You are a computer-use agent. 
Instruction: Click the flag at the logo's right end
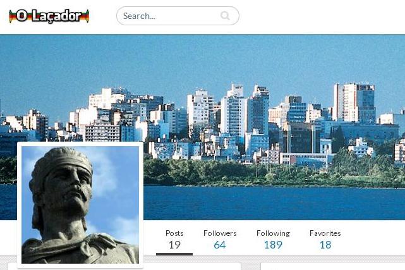pos(85,16)
